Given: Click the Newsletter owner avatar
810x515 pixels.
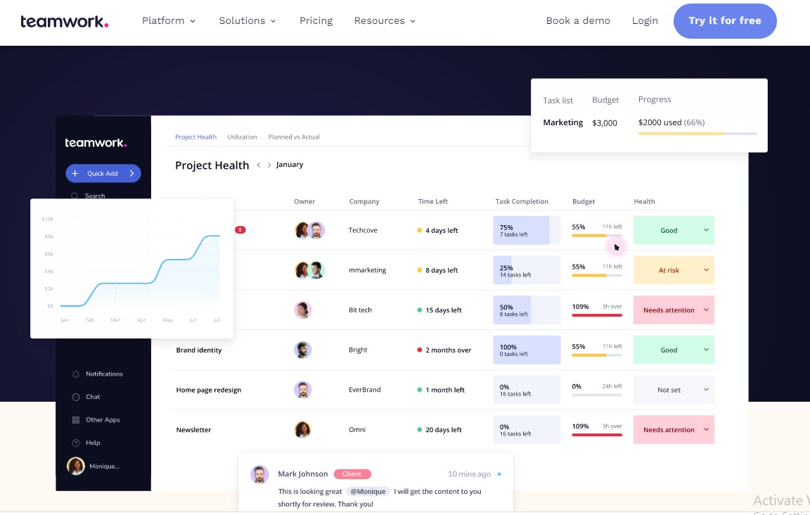Looking at the screenshot, I should (x=303, y=429).
